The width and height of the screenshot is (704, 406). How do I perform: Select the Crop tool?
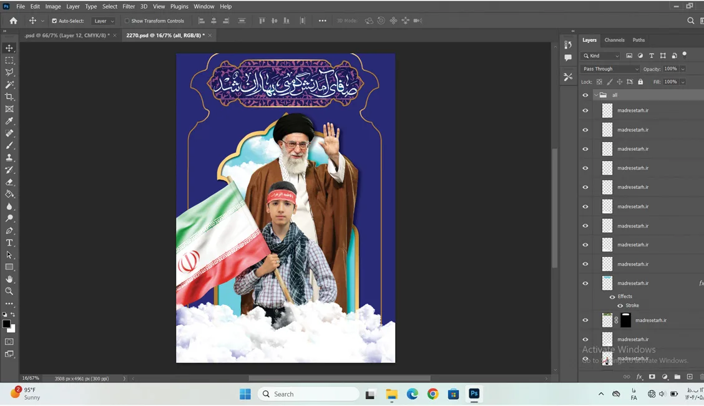point(9,97)
